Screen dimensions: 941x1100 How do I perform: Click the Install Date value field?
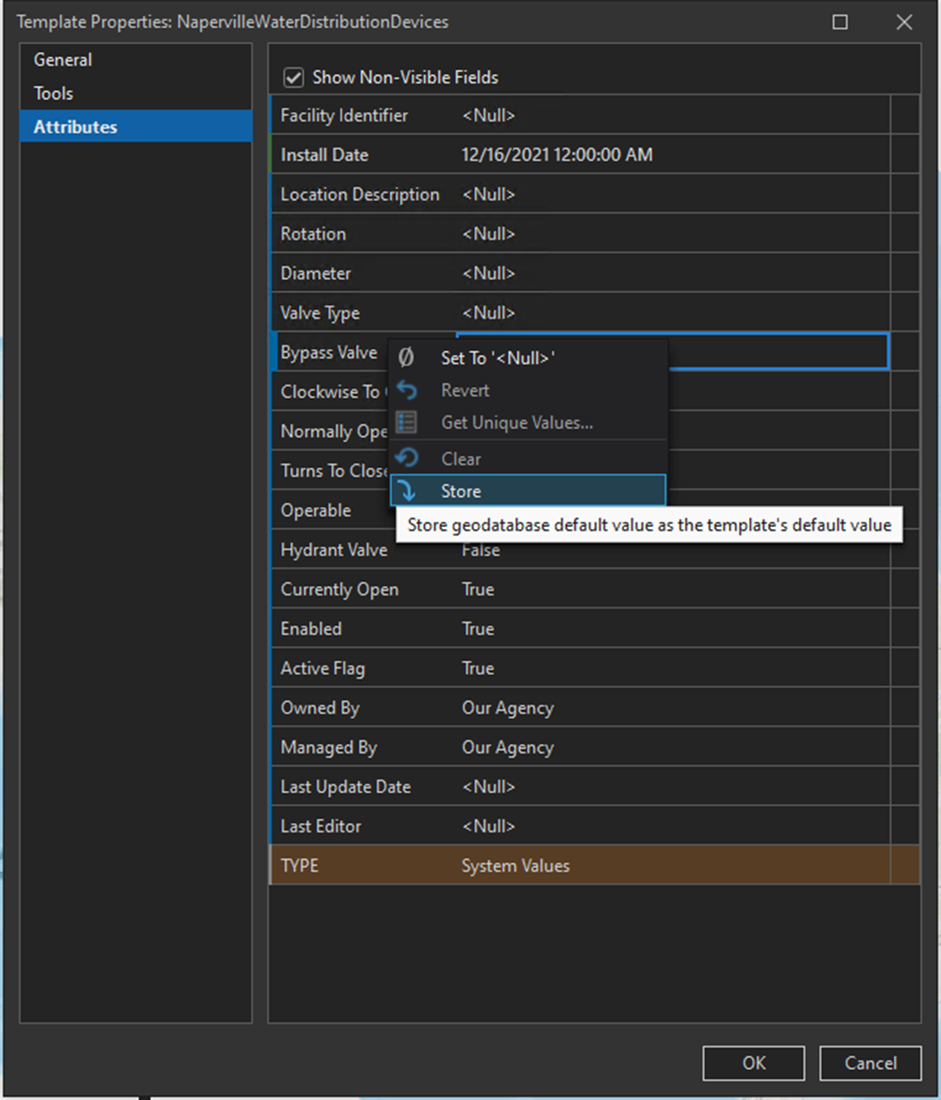coord(557,154)
